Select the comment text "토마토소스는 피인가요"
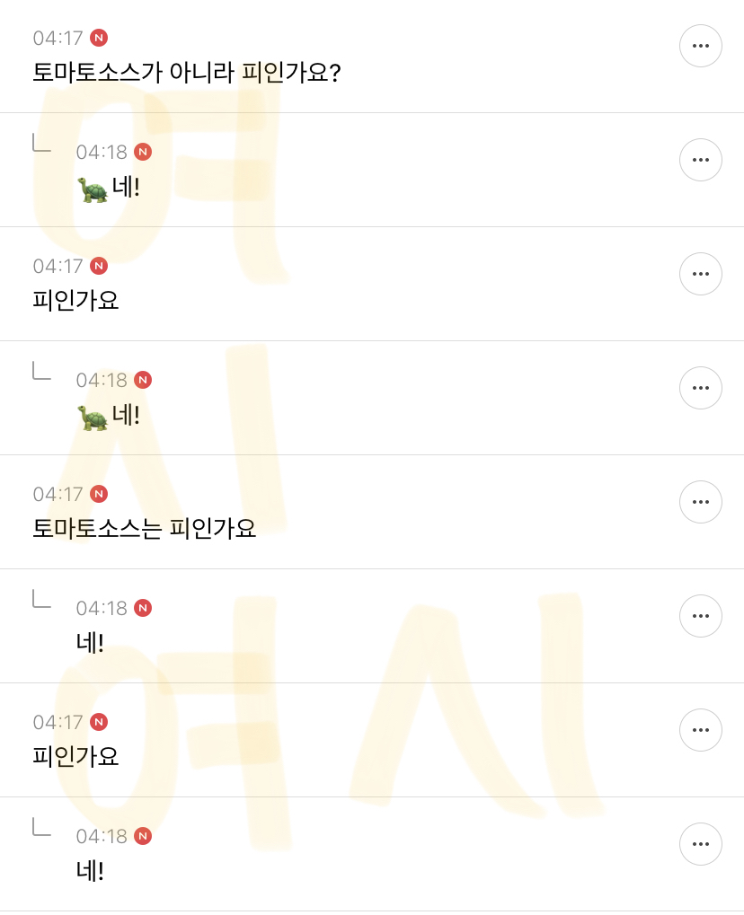This screenshot has height=915, width=744. 144,528
